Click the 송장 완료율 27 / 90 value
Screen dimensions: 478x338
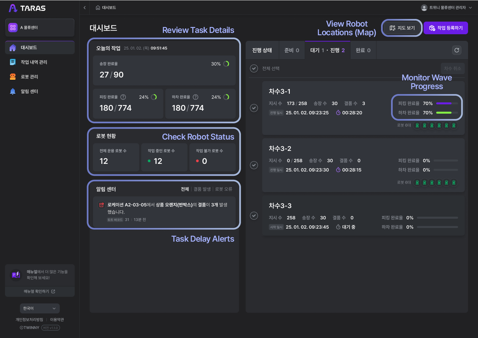[112, 75]
